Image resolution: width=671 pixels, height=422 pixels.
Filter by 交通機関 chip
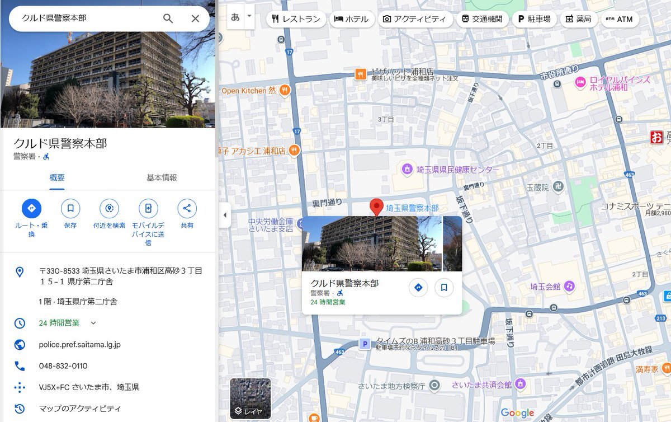tap(482, 19)
